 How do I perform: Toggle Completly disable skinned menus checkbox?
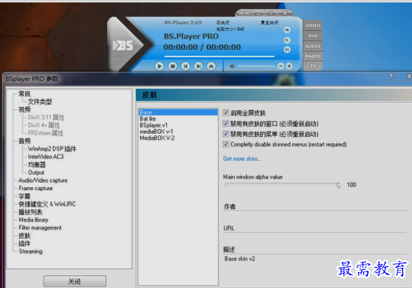coord(226,144)
